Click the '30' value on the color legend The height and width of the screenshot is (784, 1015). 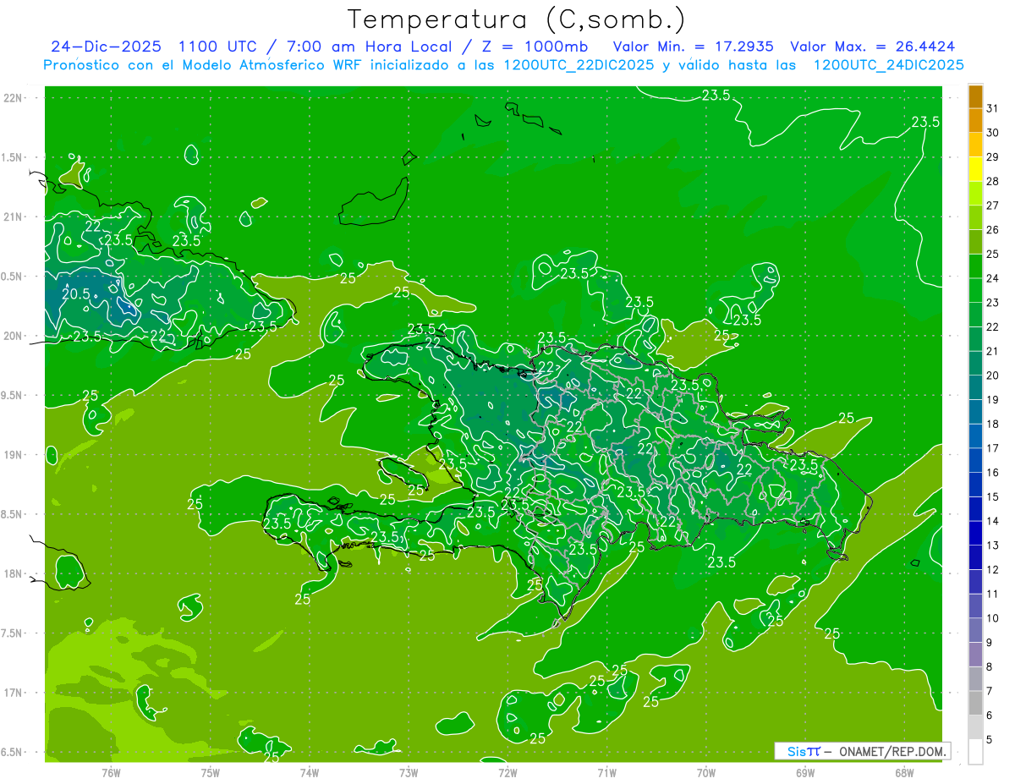992,132
